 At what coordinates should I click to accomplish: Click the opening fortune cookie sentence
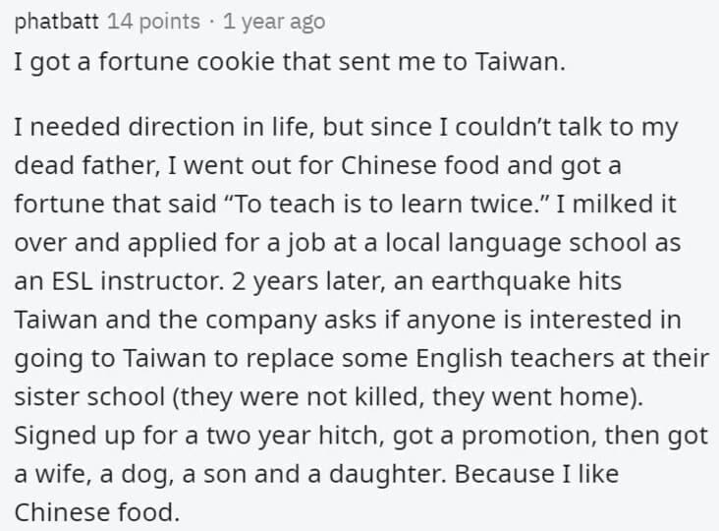(x=291, y=61)
